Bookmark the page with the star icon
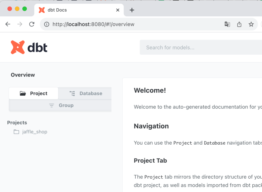262x192 pixels. tap(251, 24)
